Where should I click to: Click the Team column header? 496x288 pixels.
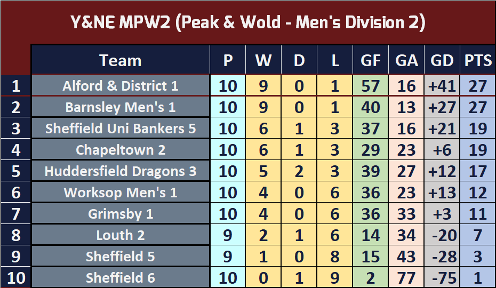coord(121,60)
